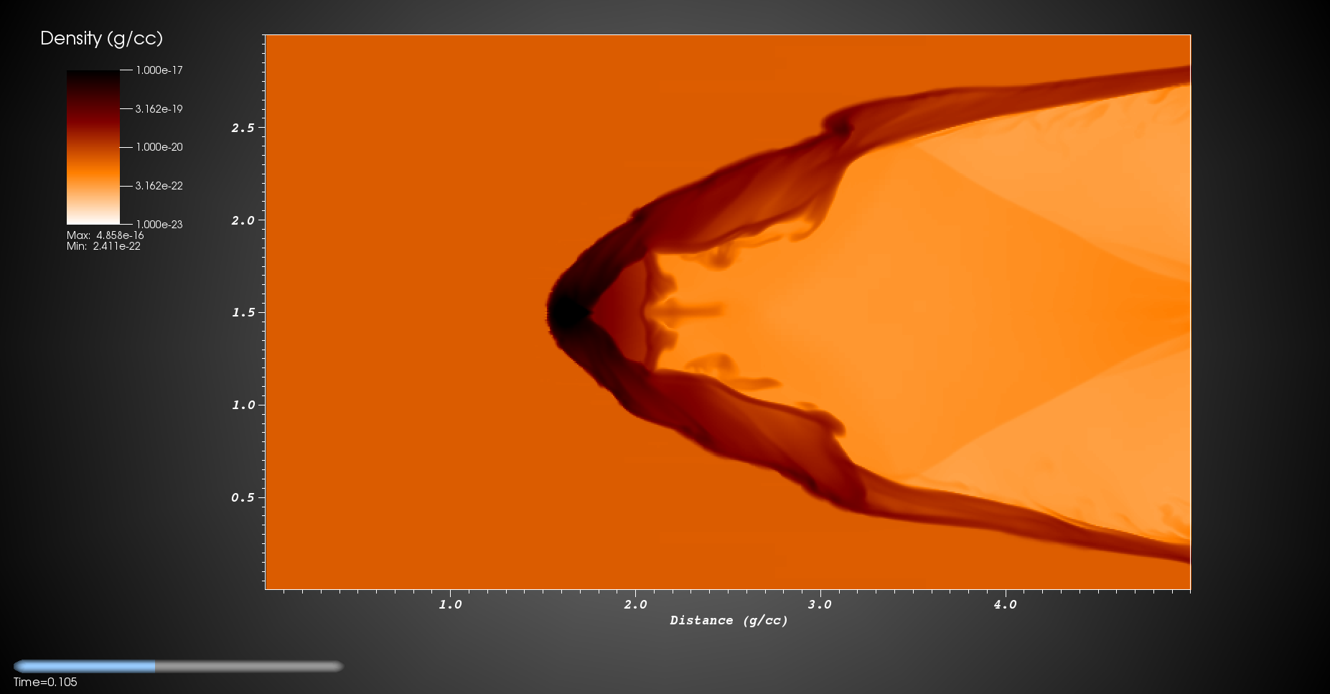Click the 1.000e-23 legend label
Image resolution: width=1330 pixels, height=694 pixels.
pyautogui.click(x=159, y=225)
